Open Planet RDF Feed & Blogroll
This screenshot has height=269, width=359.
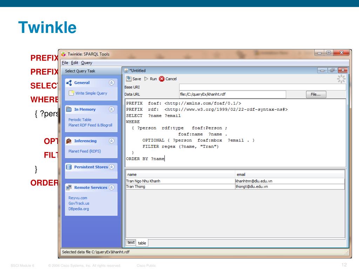pyautogui.click(x=90, y=125)
